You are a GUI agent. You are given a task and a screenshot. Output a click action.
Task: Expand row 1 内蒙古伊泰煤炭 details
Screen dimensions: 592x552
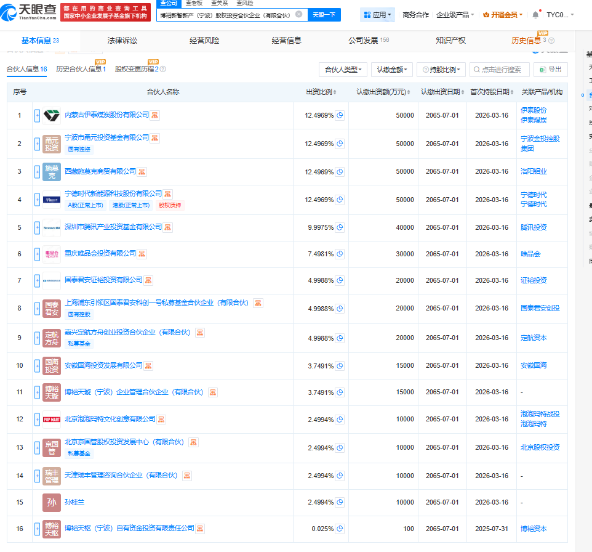[x=37, y=115]
